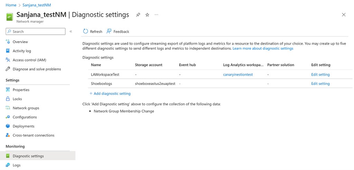
Task: Click Network Group Membership Change bullet text
Action: [x=124, y=111]
